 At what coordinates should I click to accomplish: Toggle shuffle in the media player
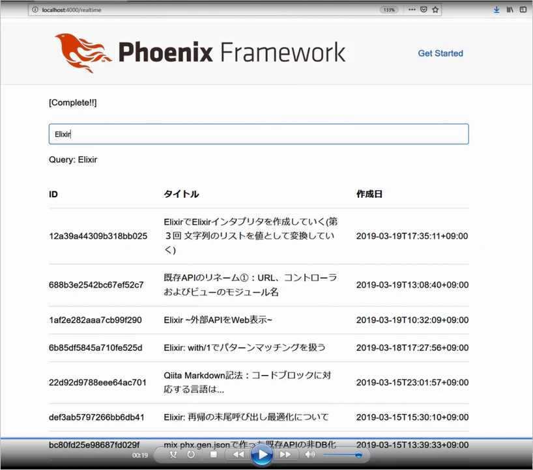click(173, 454)
